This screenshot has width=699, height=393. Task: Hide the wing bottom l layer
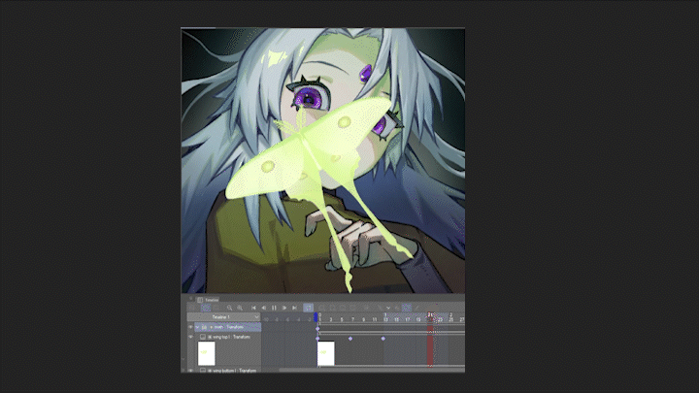[190, 371]
